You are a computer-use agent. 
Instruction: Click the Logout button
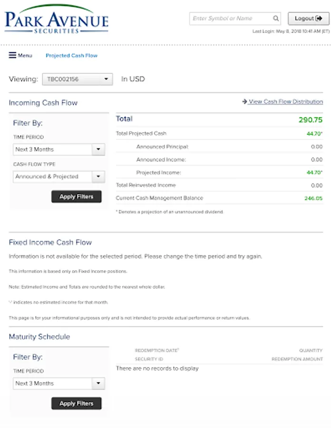point(308,19)
